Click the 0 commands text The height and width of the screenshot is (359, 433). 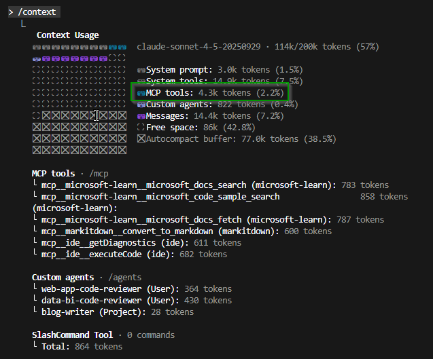point(151,335)
